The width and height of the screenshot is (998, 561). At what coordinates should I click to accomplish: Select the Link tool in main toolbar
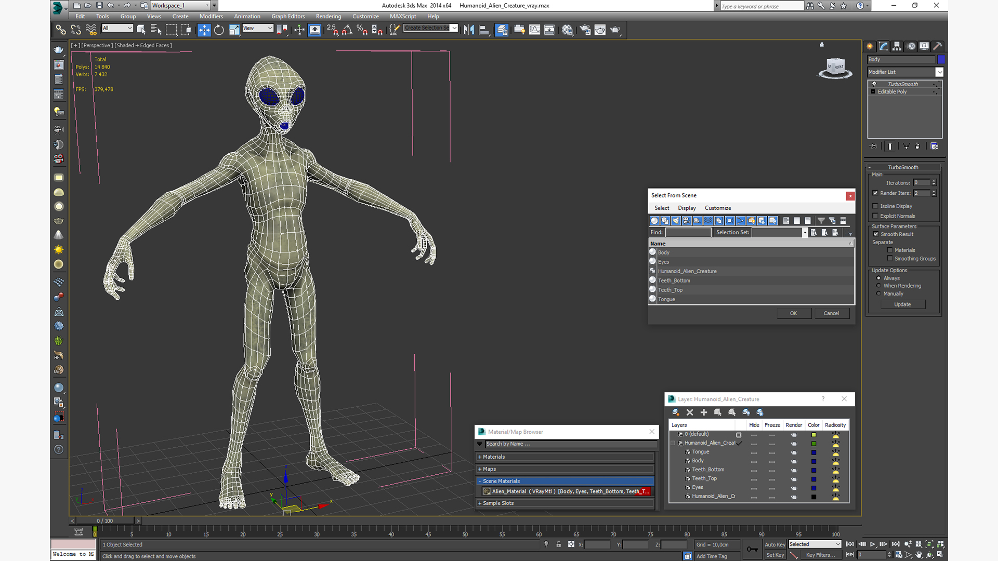[61, 30]
